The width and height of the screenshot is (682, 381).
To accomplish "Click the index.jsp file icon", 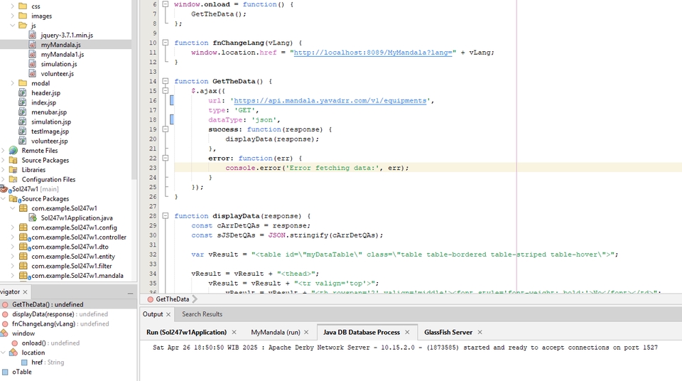I will coord(23,102).
